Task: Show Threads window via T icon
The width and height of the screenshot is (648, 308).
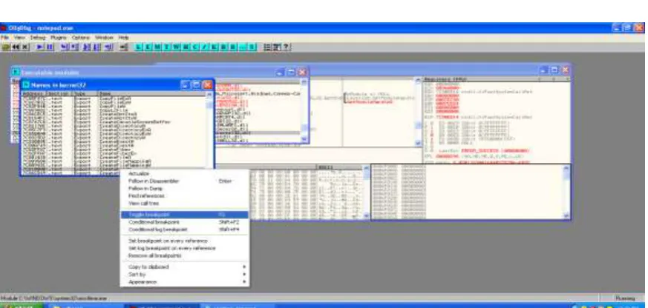Action: [166, 47]
